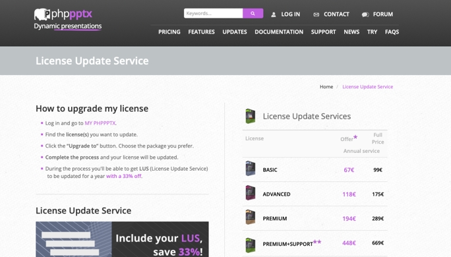
Task: Click the ADVANCED license name
Action: tap(276, 194)
